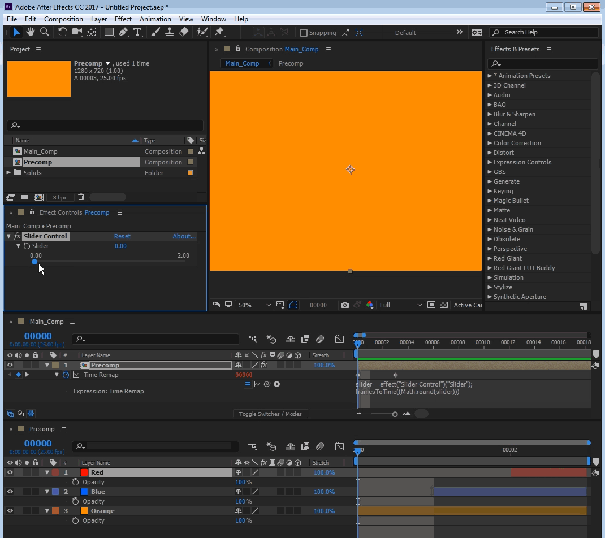
Task: Select the Rotation tool
Action: pos(63,32)
